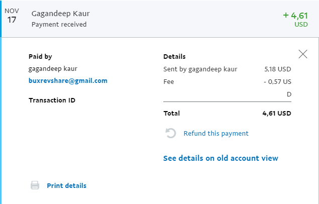This screenshot has height=204, width=319.
Task: Click the printer icon
Action: 35,185
